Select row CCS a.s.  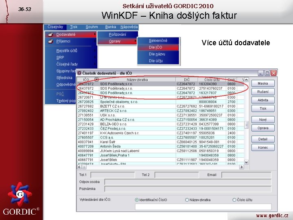coord(160,138)
